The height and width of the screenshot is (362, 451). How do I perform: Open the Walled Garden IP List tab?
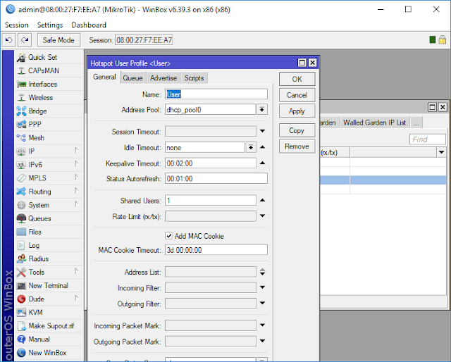click(374, 123)
